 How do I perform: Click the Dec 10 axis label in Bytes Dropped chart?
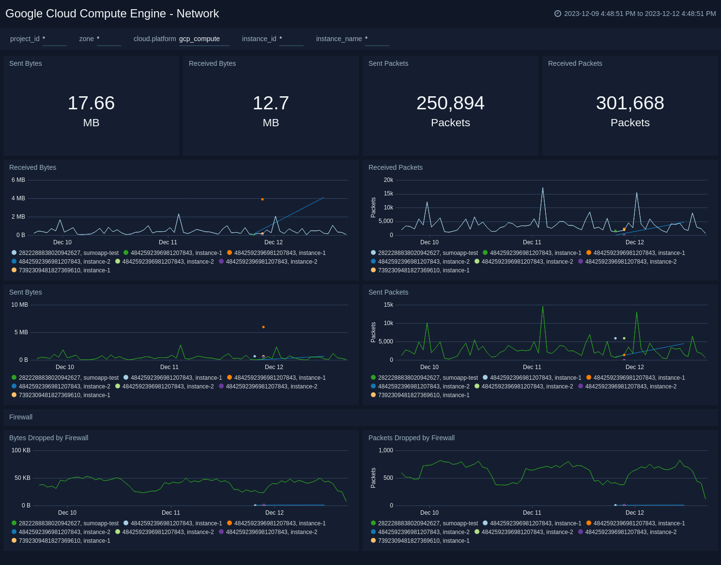67,513
